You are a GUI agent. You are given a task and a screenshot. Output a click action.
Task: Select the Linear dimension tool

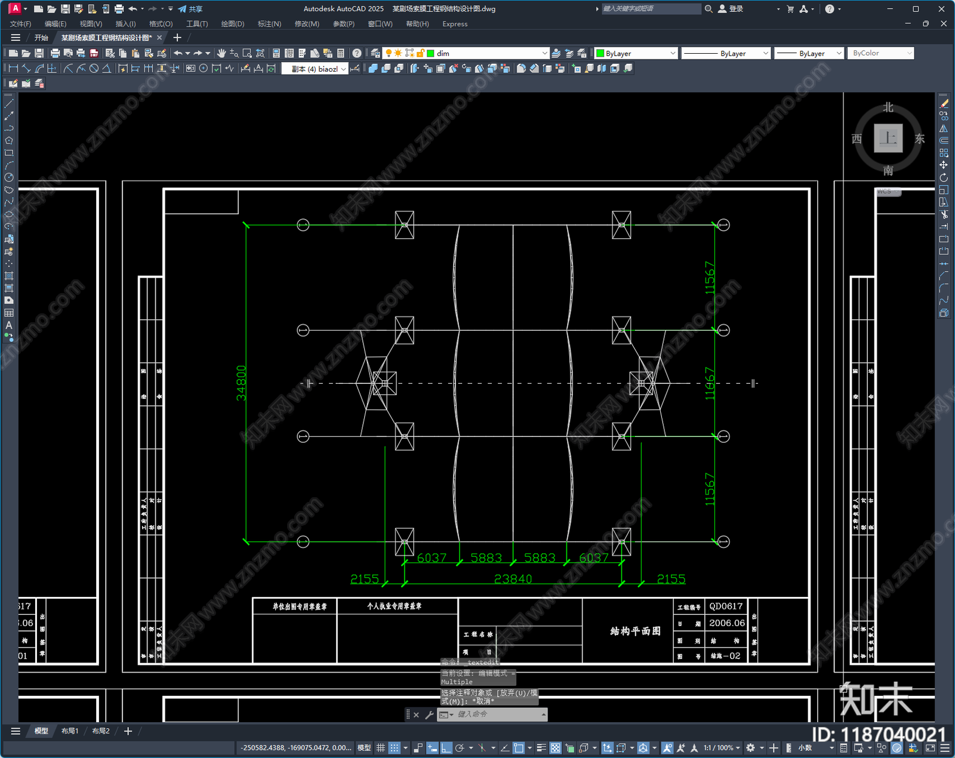pyautogui.click(x=13, y=69)
